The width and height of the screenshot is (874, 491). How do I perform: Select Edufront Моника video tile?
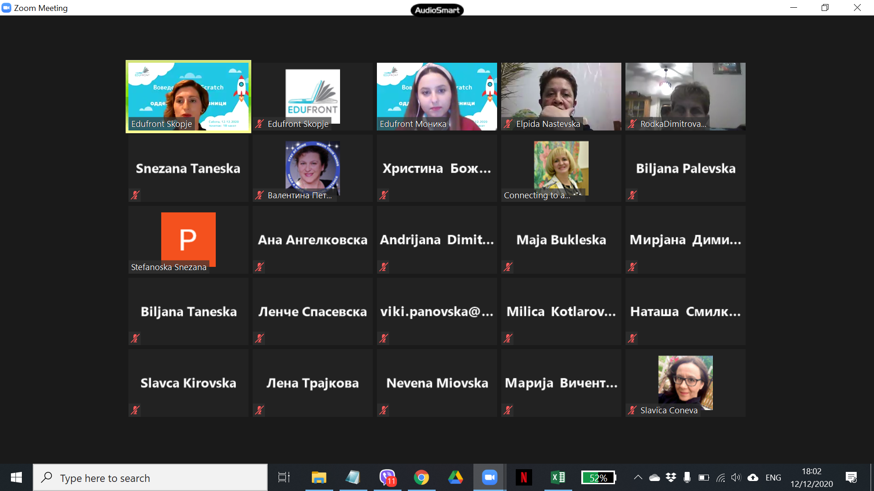437,96
